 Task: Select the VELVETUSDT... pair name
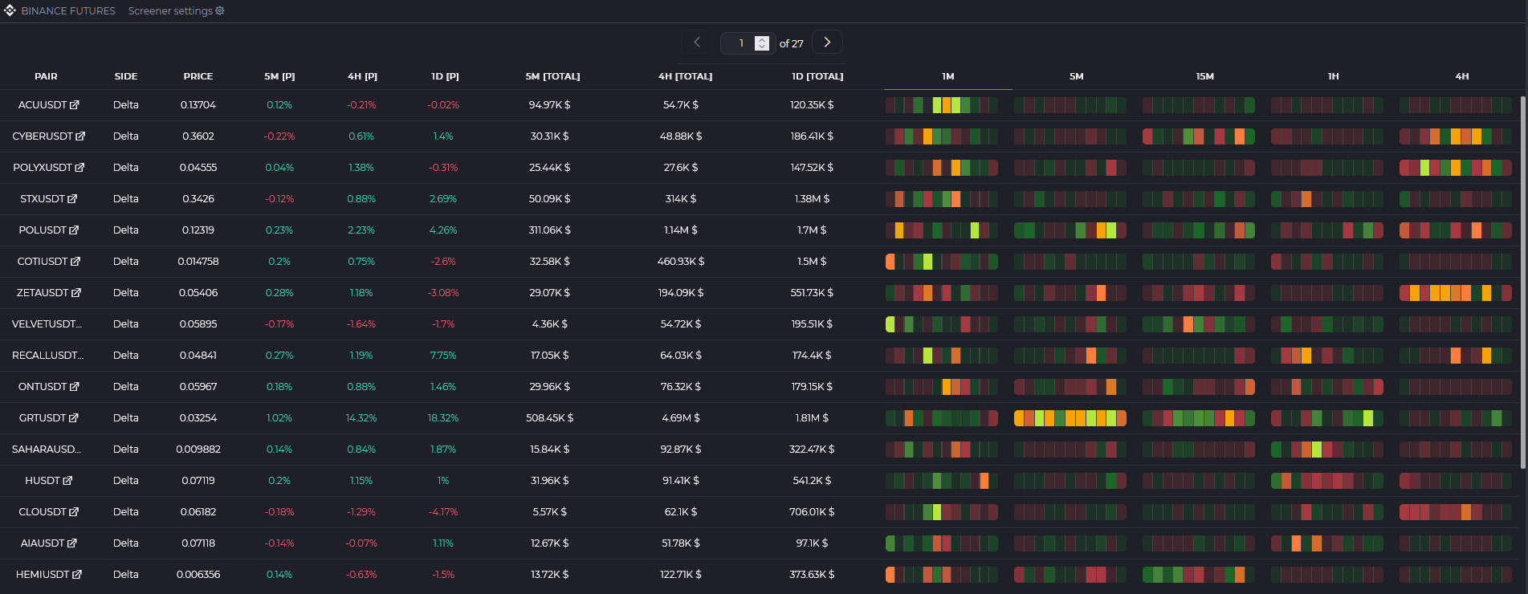coord(47,324)
